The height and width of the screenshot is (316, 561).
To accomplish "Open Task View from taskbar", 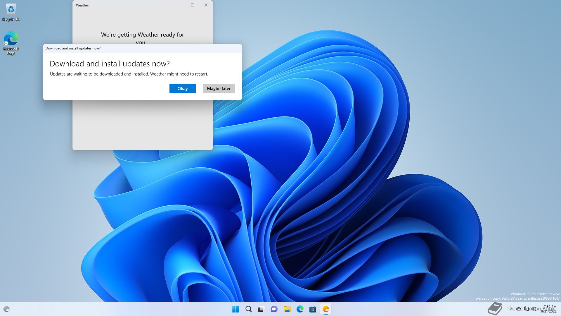I will (261, 309).
